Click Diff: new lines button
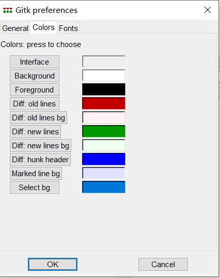The height and width of the screenshot is (278, 220). 36,132
